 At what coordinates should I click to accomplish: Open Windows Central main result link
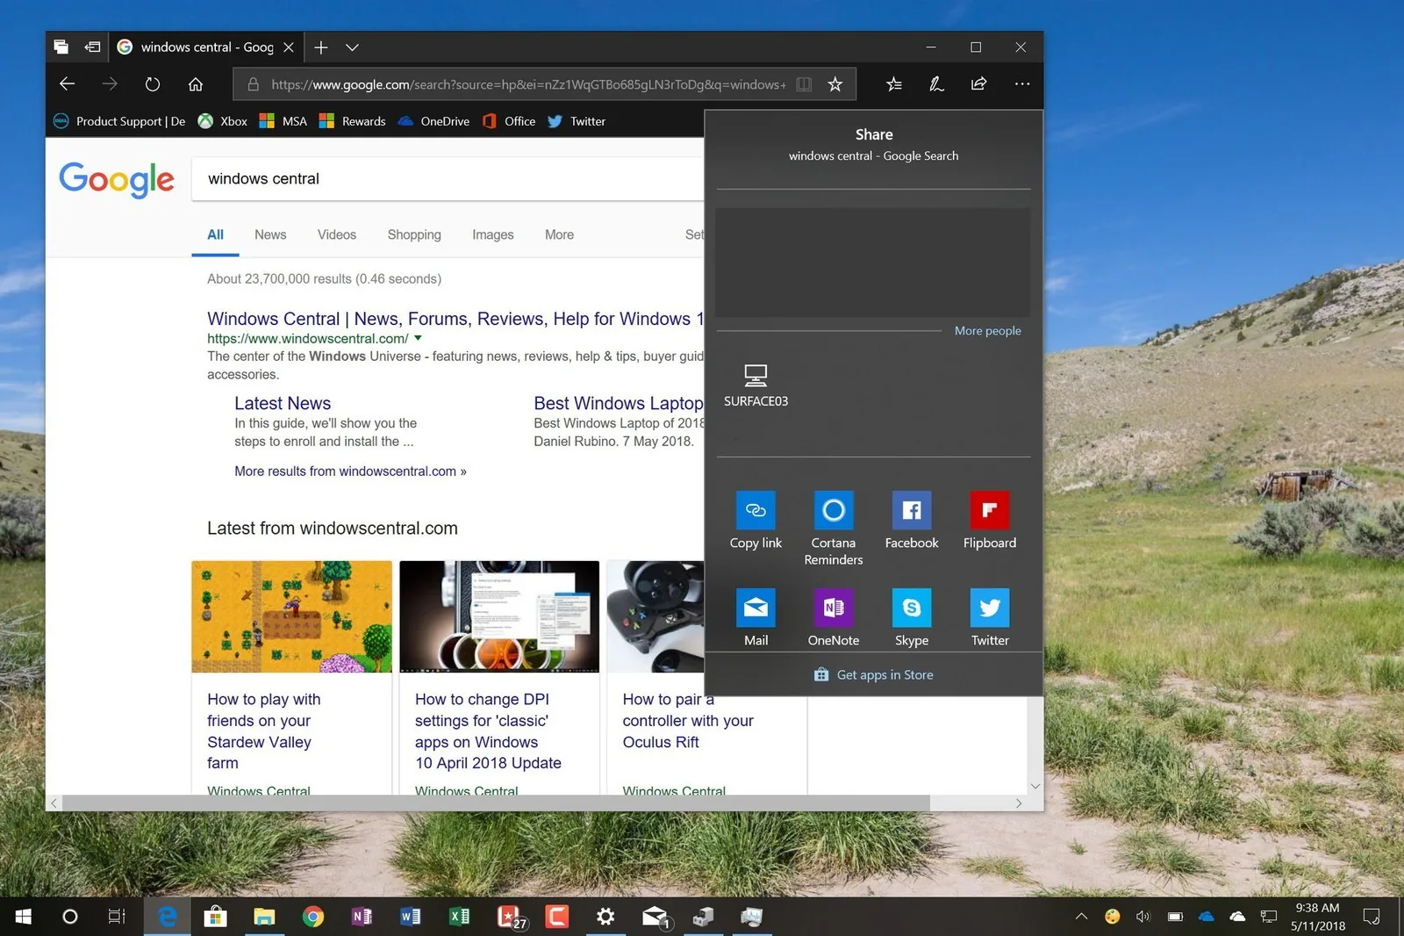click(455, 319)
